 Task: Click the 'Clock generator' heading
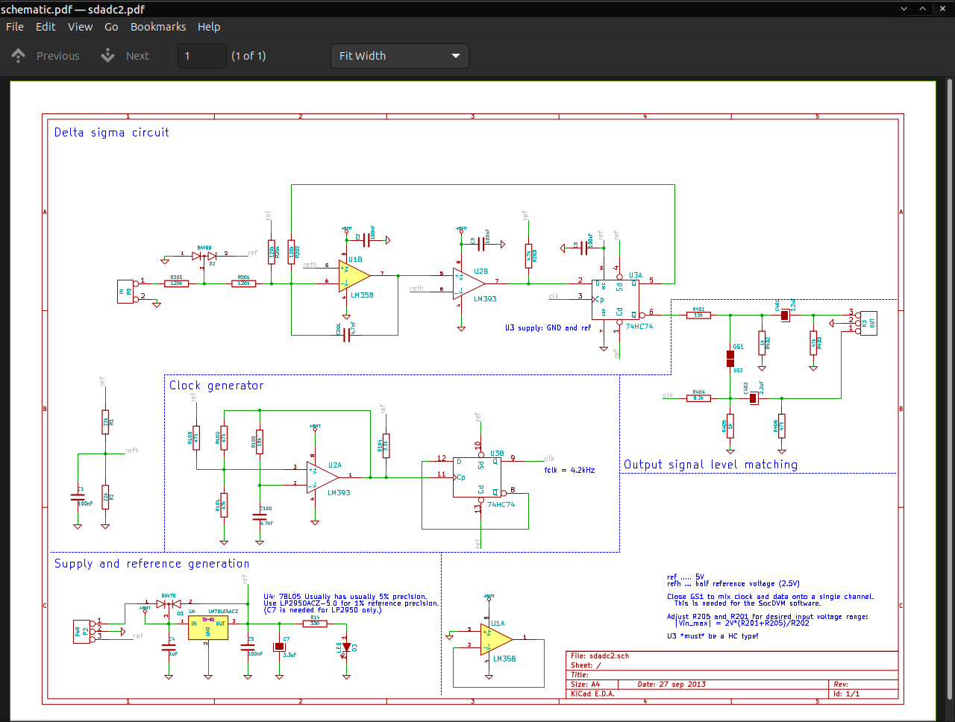pos(216,386)
